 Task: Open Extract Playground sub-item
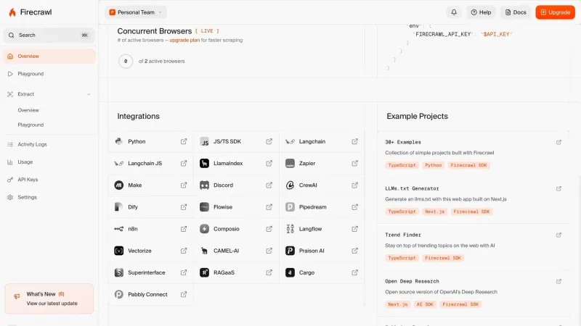tap(31, 125)
